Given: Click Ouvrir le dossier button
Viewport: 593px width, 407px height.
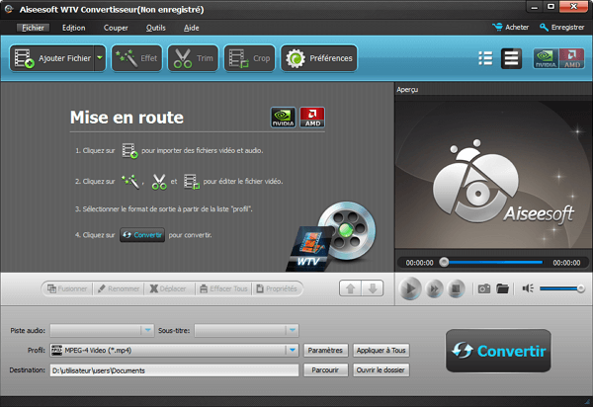Looking at the screenshot, I should [x=381, y=370].
